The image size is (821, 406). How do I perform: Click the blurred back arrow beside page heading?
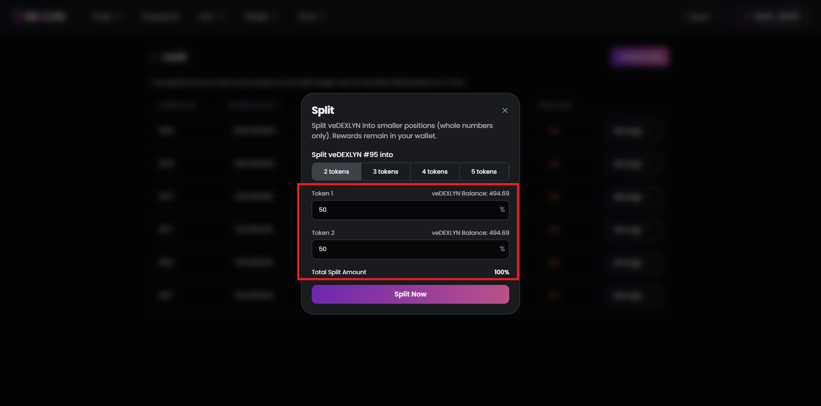155,57
